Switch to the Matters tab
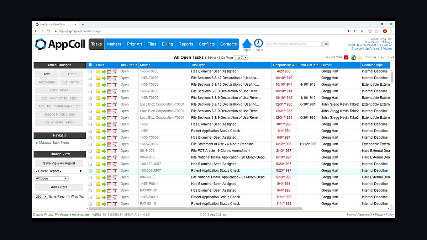This screenshot has height=240, width=427. (114, 44)
